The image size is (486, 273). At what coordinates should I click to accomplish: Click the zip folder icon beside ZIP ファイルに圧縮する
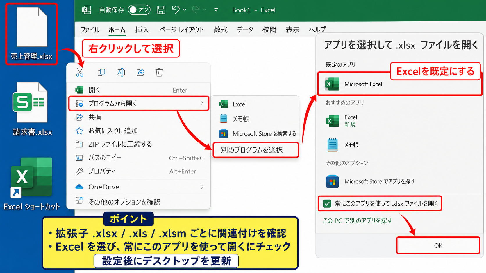pyautogui.click(x=79, y=144)
